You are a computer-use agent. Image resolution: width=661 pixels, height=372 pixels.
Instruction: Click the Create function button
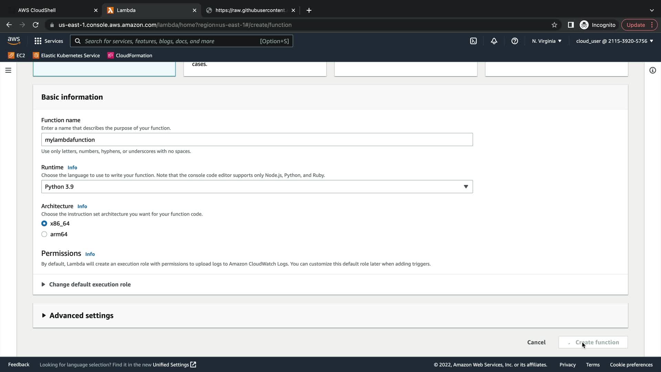pyautogui.click(x=593, y=342)
